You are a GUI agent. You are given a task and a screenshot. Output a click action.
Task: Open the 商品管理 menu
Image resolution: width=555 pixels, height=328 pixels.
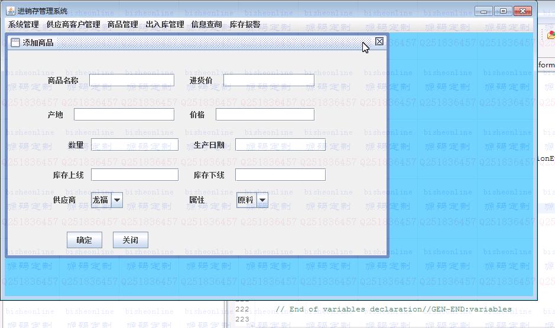click(122, 24)
